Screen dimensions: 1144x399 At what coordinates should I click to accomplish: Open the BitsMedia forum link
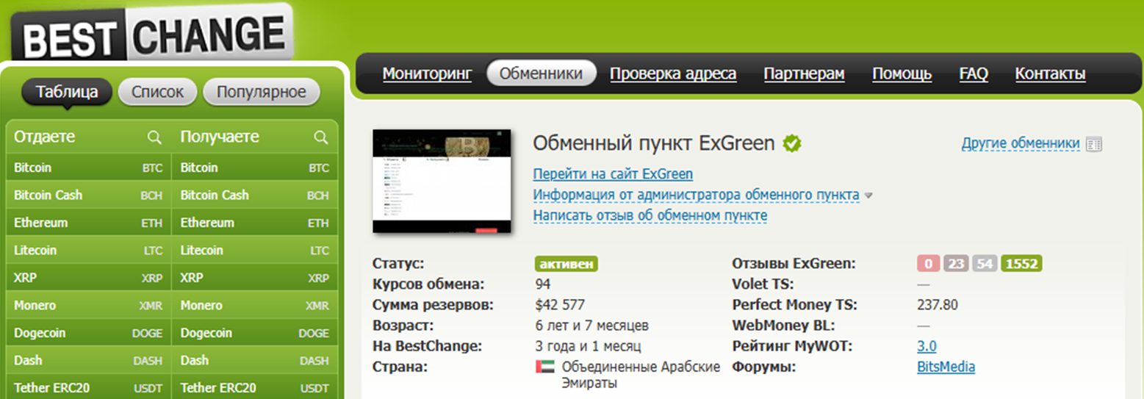click(946, 367)
